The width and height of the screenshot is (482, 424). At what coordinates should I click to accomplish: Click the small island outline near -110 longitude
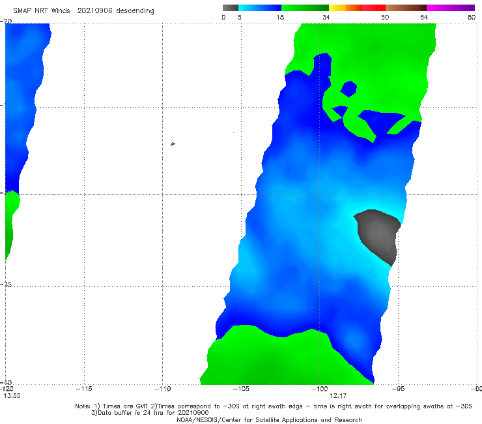[x=173, y=144]
